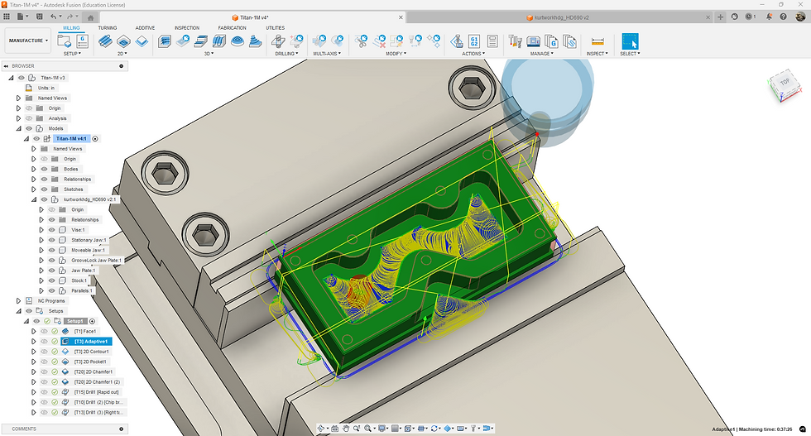Collapse the BROWSER panel with the arrows
The height and width of the screenshot is (436, 811).
(x=6, y=66)
